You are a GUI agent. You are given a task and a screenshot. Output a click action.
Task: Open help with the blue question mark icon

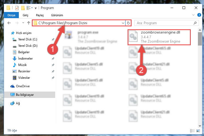pyautogui.click(x=199, y=15)
